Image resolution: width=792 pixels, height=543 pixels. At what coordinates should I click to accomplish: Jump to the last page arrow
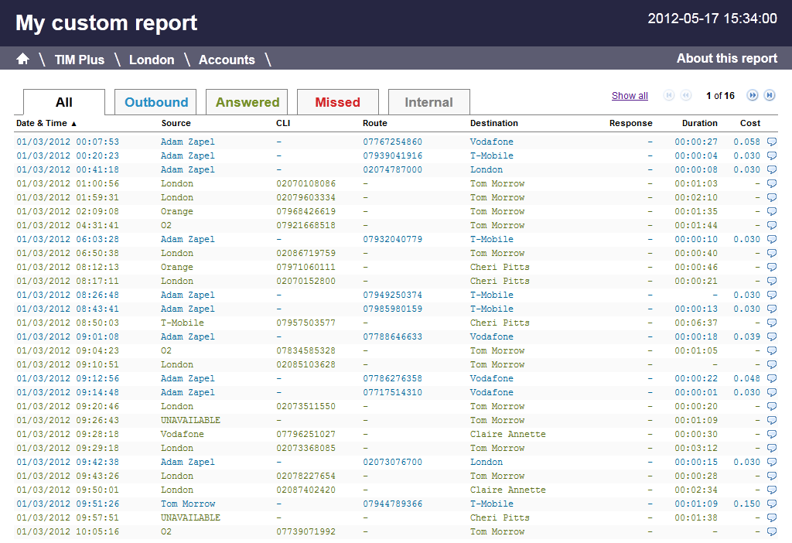point(770,95)
